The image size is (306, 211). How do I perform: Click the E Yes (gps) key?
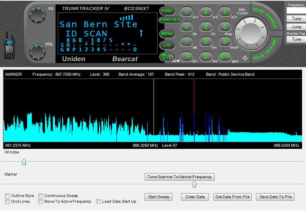(x=225, y=57)
